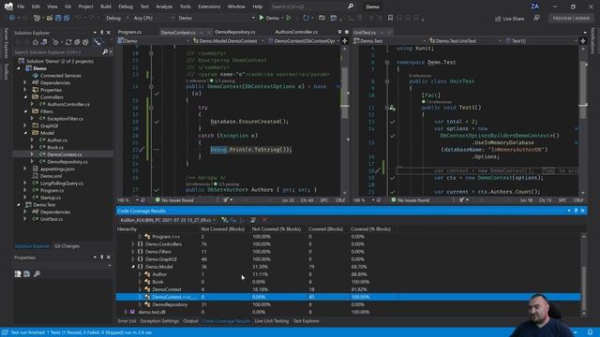Open the feedback icon next to Live Share

tap(536, 18)
